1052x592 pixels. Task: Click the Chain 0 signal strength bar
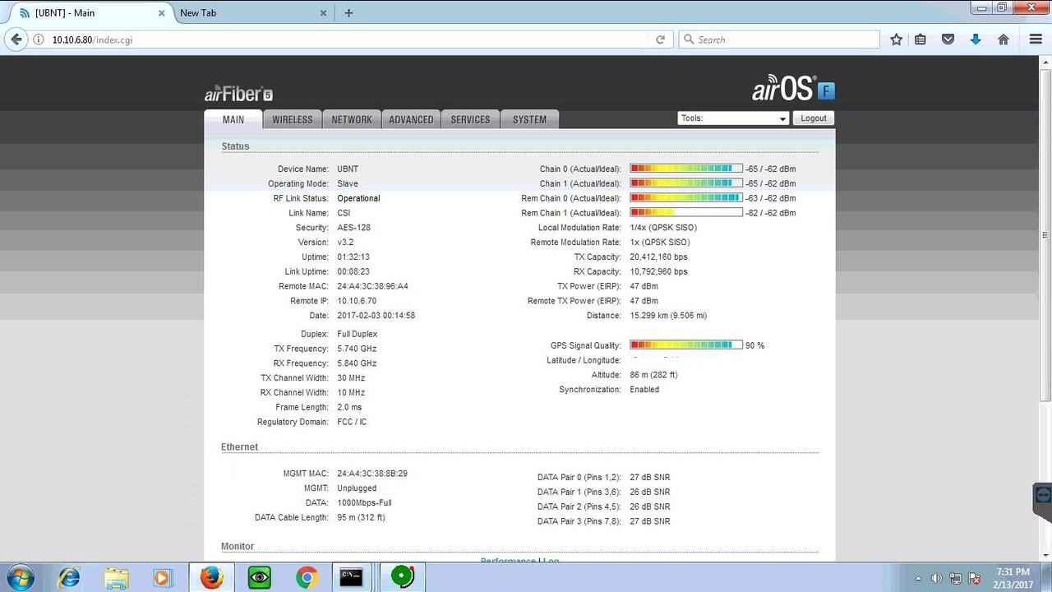click(x=686, y=169)
